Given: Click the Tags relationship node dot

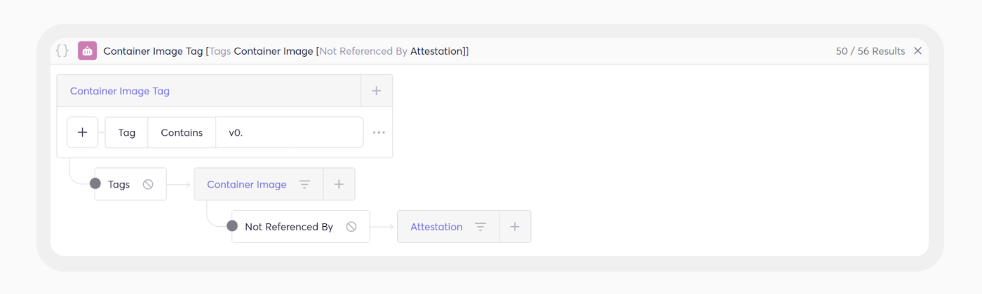Looking at the screenshot, I should click(x=95, y=184).
